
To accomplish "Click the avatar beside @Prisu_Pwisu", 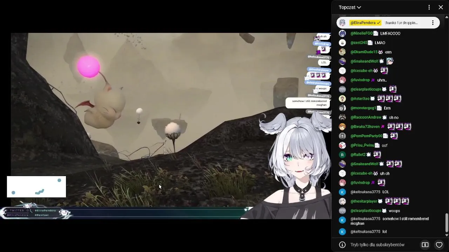I will pyautogui.click(x=342, y=145).
